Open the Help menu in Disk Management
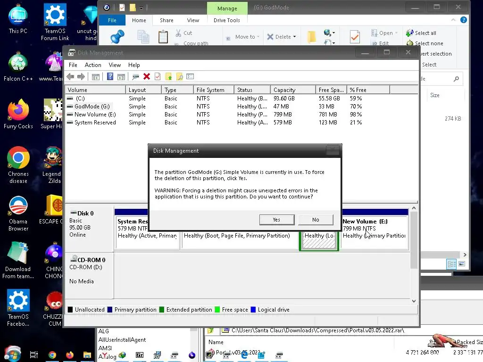 [x=134, y=65]
